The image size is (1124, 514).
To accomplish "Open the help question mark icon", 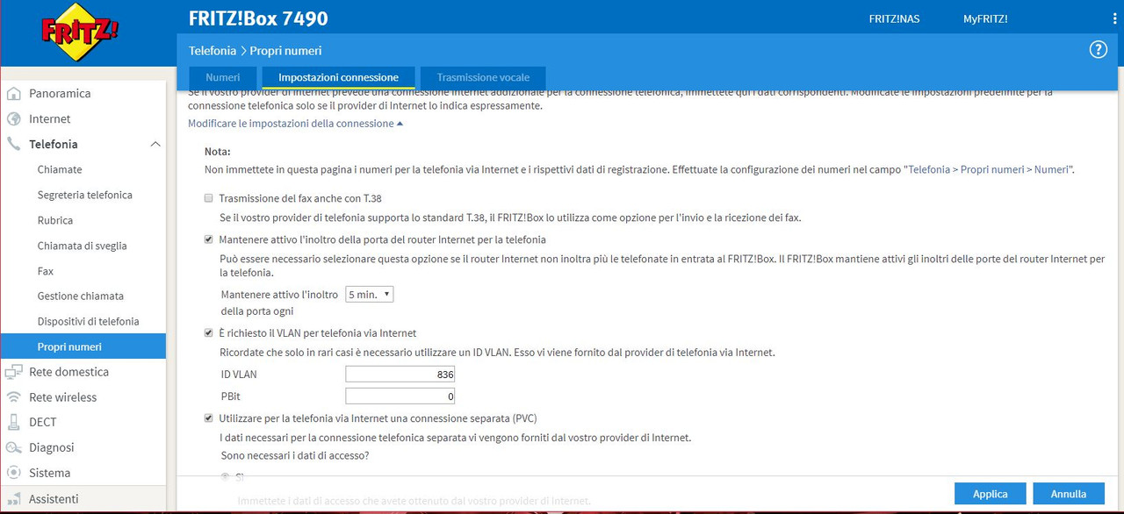I will pyautogui.click(x=1098, y=50).
